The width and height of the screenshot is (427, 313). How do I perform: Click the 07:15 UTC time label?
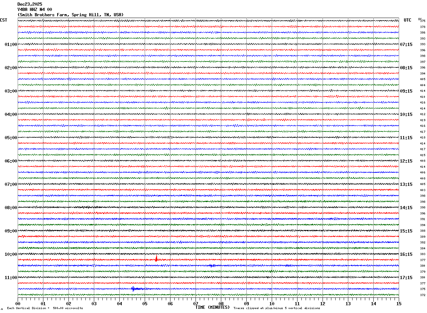(x=406, y=45)
